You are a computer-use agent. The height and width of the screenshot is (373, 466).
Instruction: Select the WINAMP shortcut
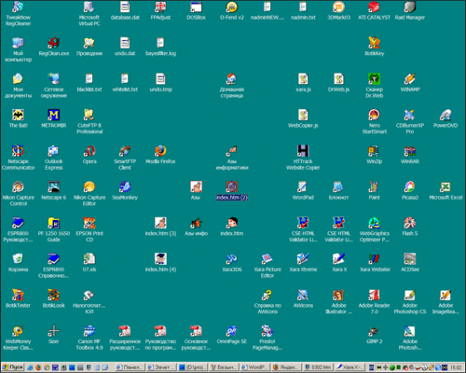click(410, 78)
